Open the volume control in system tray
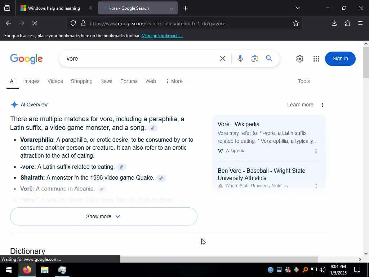This screenshot has height=277, width=369. coord(323,270)
